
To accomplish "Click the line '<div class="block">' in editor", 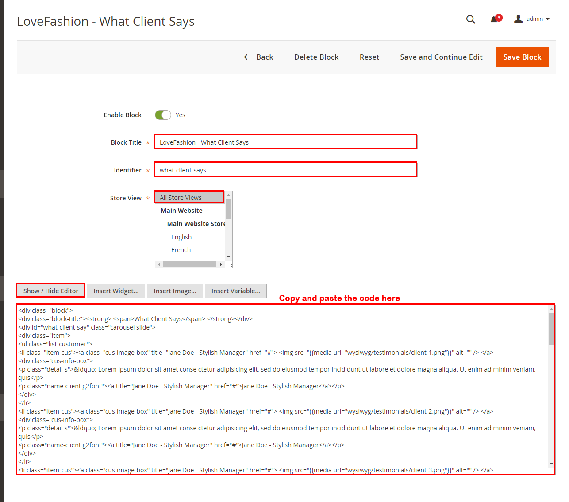I will [x=46, y=310].
